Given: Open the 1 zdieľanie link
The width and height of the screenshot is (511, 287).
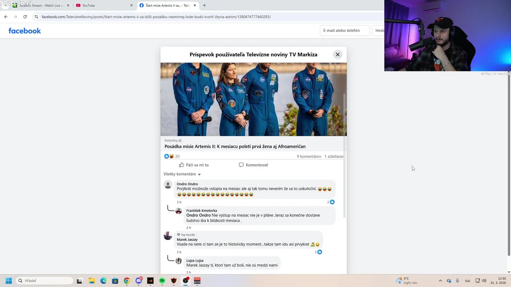Looking at the screenshot, I should click(x=334, y=157).
